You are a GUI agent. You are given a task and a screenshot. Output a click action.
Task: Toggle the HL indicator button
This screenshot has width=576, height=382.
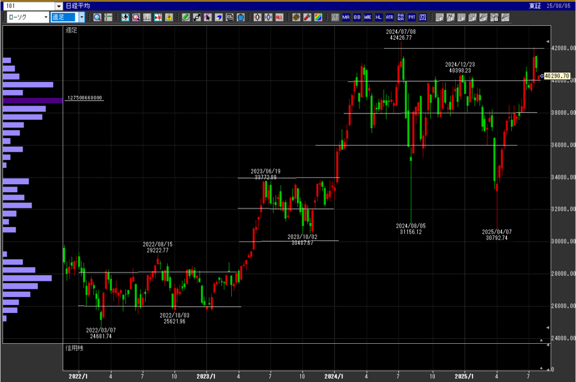(x=379, y=17)
